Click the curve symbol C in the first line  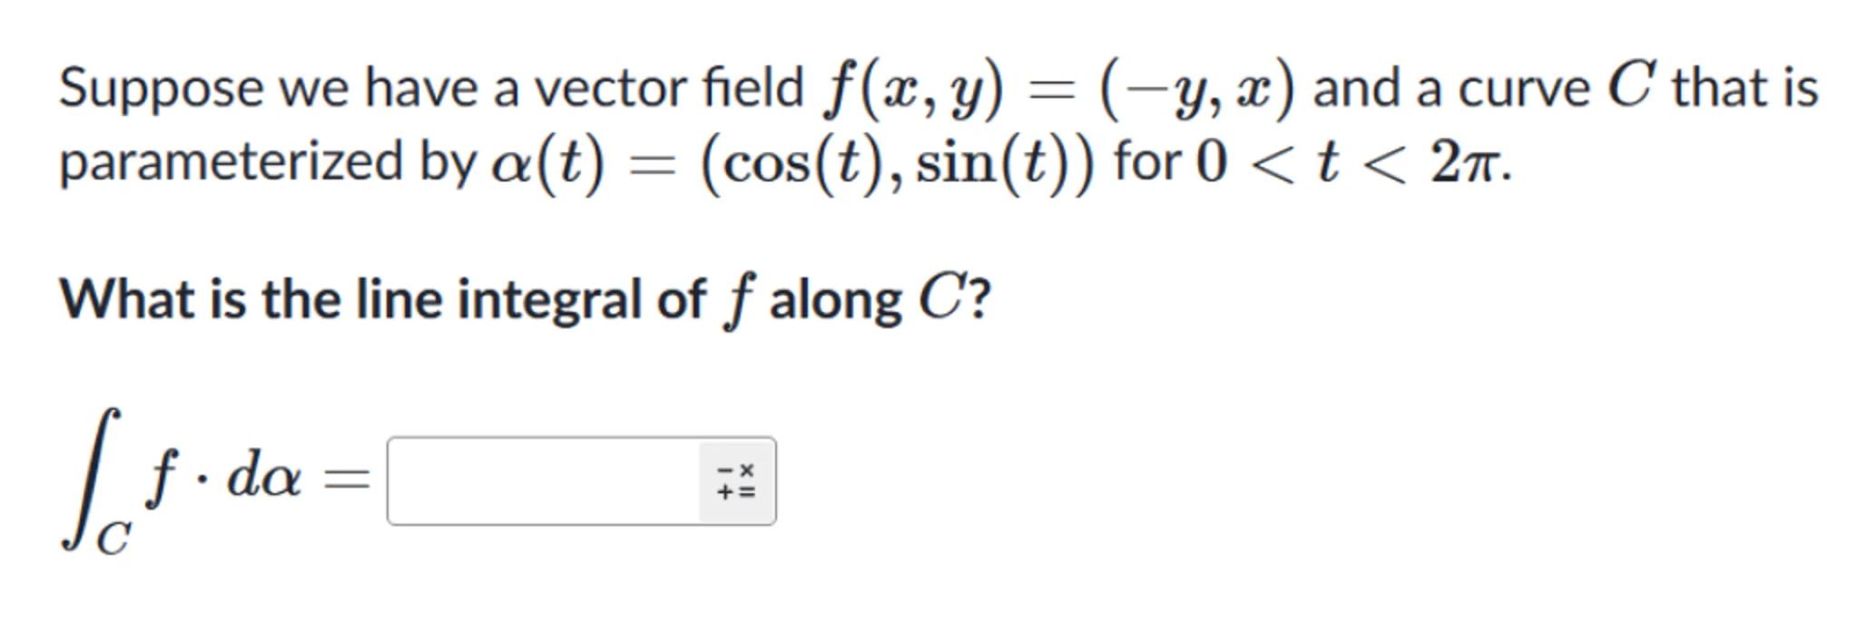1631,87
